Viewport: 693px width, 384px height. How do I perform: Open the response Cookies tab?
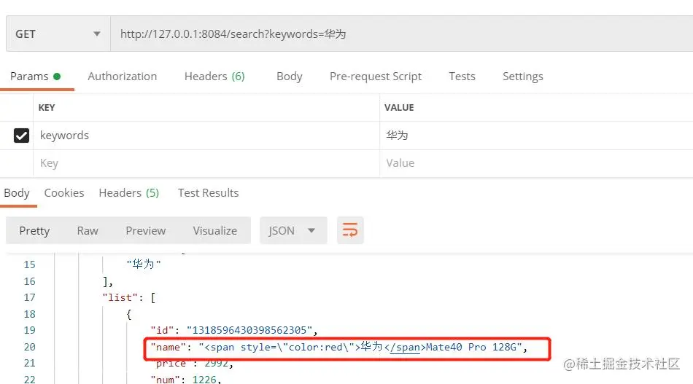pos(64,193)
